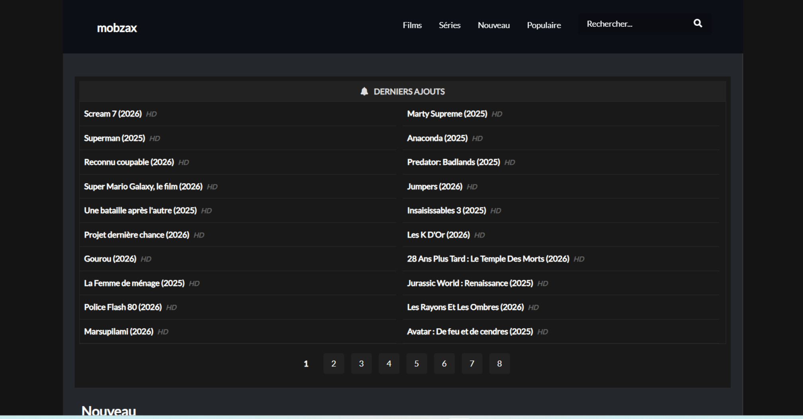This screenshot has width=803, height=419.
Task: Choose Jurassic World : Renaissance (2025)
Action: coord(470,283)
